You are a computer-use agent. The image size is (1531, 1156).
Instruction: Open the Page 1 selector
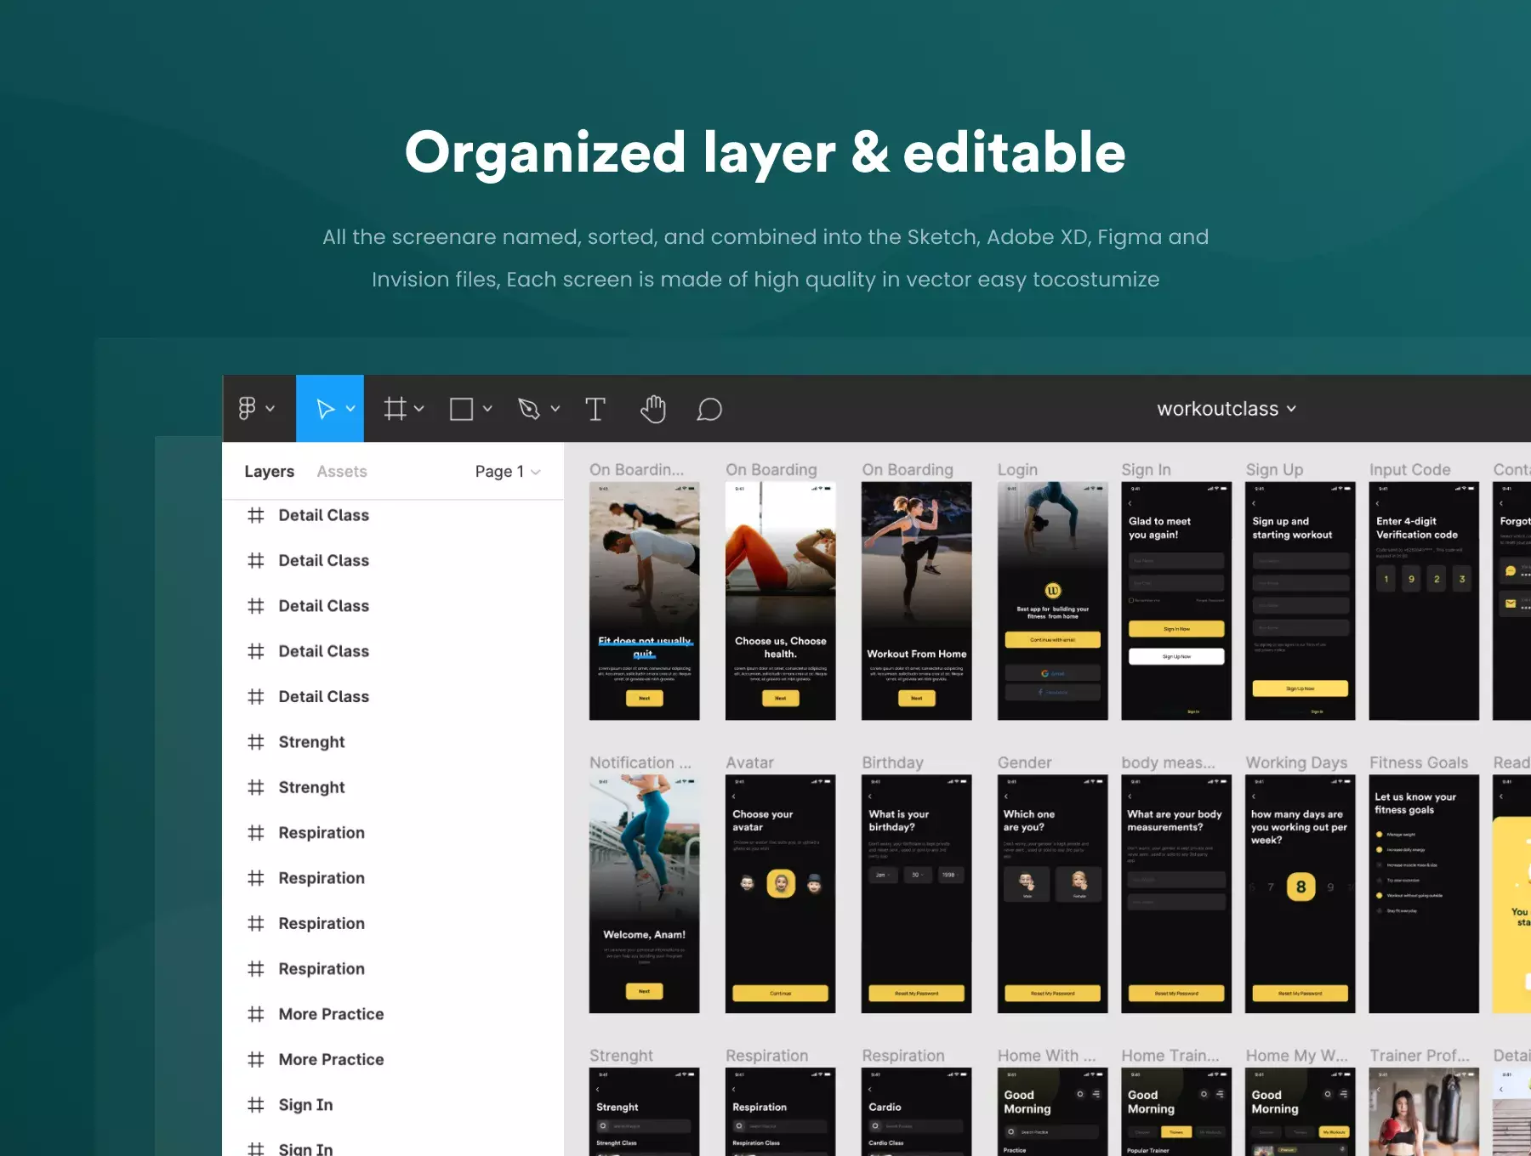point(507,472)
